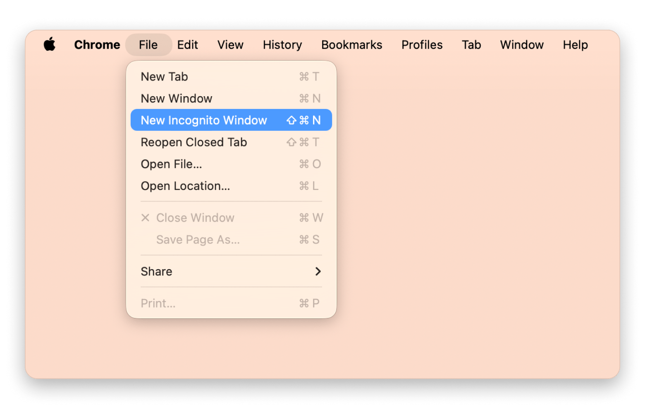This screenshot has height=412, width=645.
Task: Select the New Window menu item
Action: tap(177, 99)
